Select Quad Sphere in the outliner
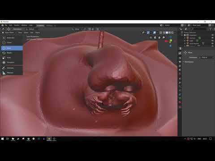215x161 pixels. click(x=194, y=43)
